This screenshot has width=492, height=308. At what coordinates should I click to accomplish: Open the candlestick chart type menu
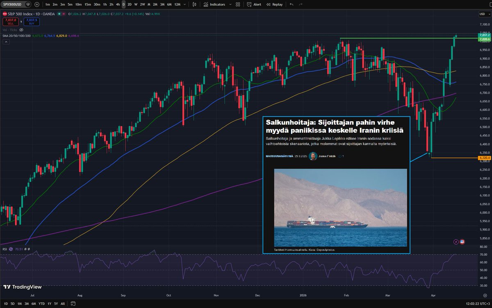194,5
